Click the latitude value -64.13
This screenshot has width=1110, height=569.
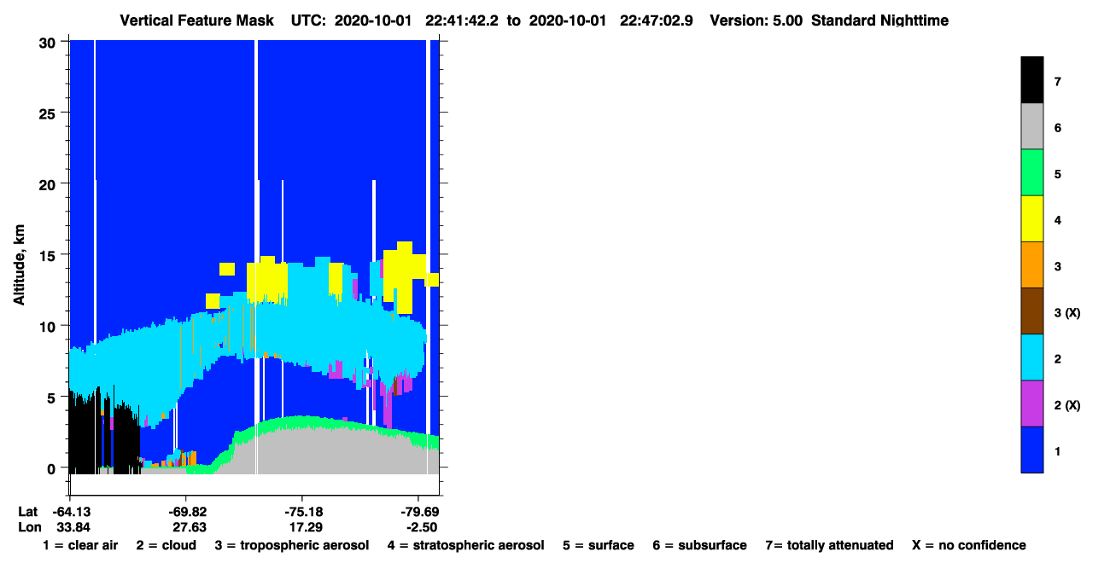click(72, 512)
